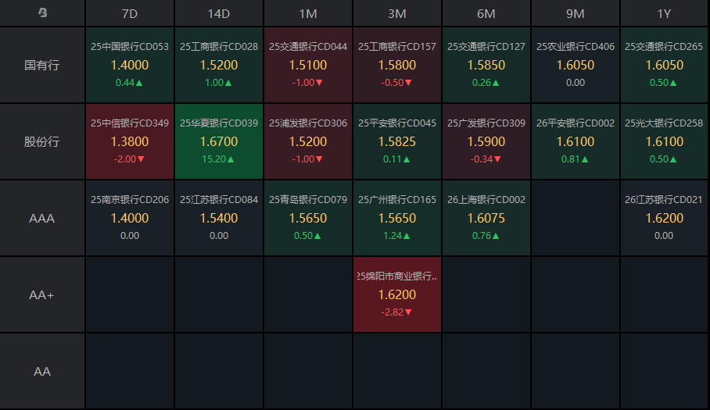710x410 pixels.
Task: Open the 25农业银行CD406 cell
Action: click(575, 65)
